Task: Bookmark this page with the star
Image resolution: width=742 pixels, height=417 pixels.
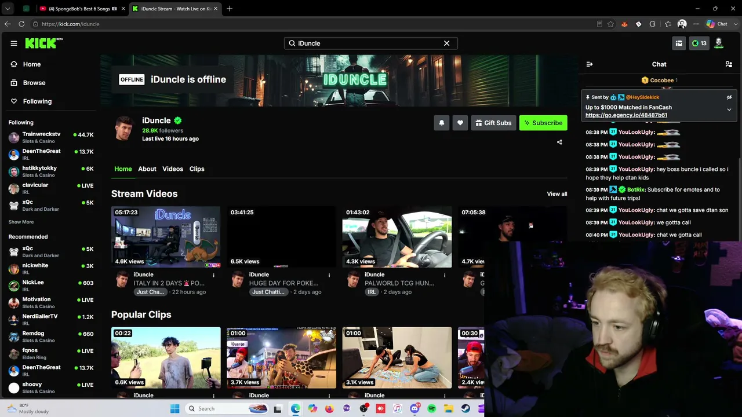Action: (610, 24)
